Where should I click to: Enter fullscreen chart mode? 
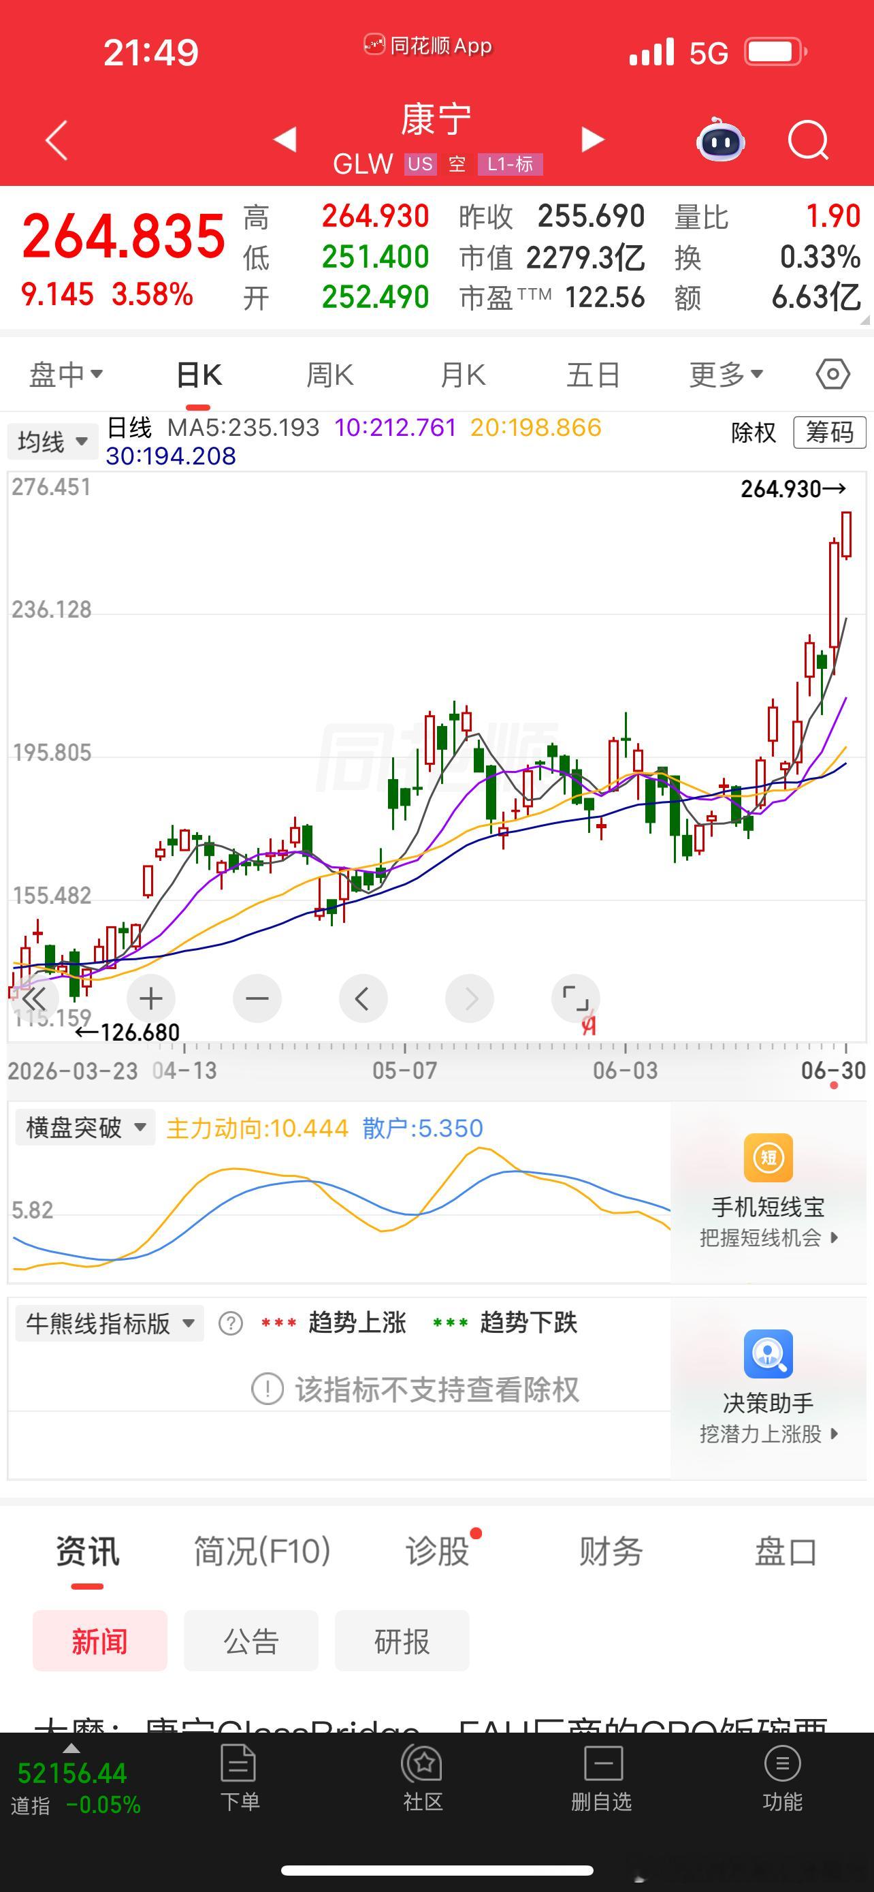tap(575, 998)
